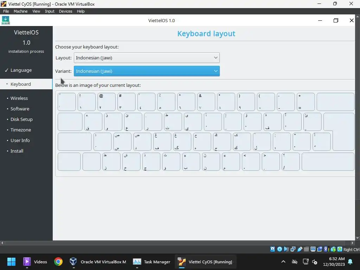Screen dimensions: 360x270
Task: Click the display status icon
Action: [x=313, y=249]
